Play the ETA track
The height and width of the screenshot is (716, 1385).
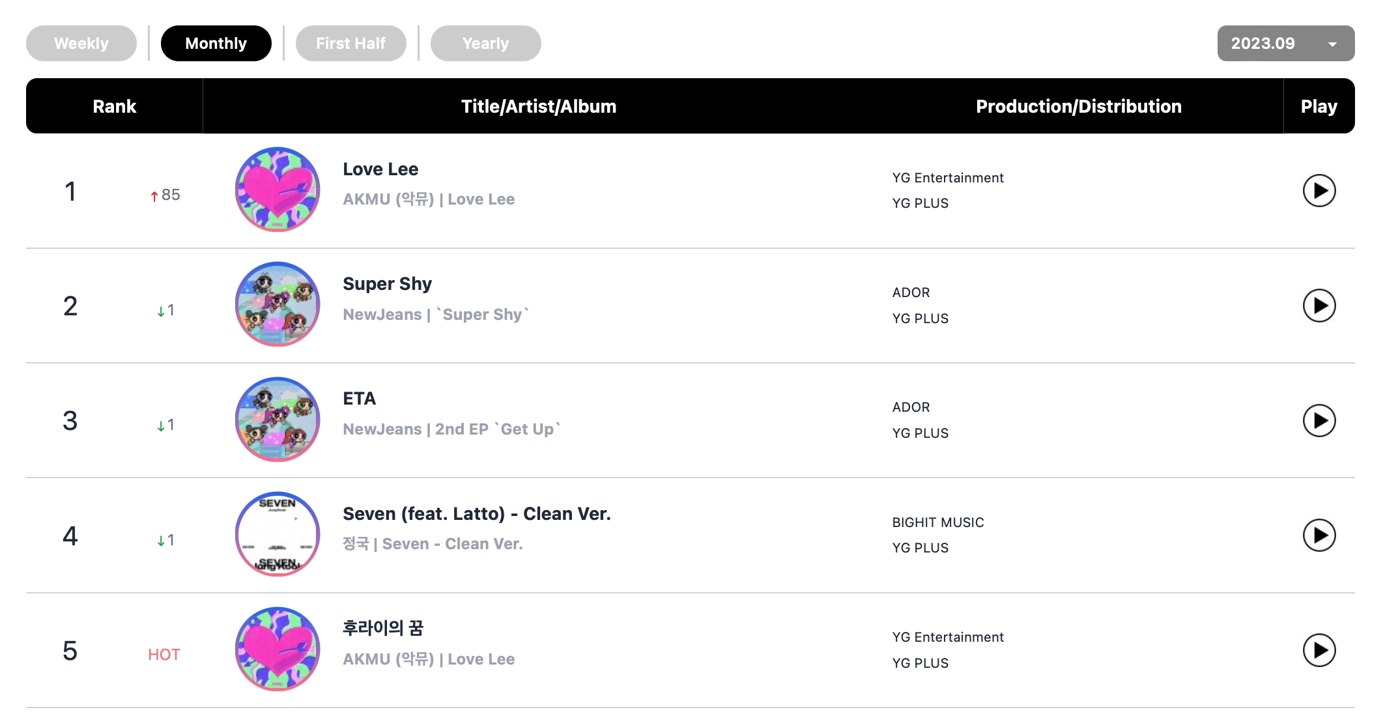click(x=1319, y=420)
